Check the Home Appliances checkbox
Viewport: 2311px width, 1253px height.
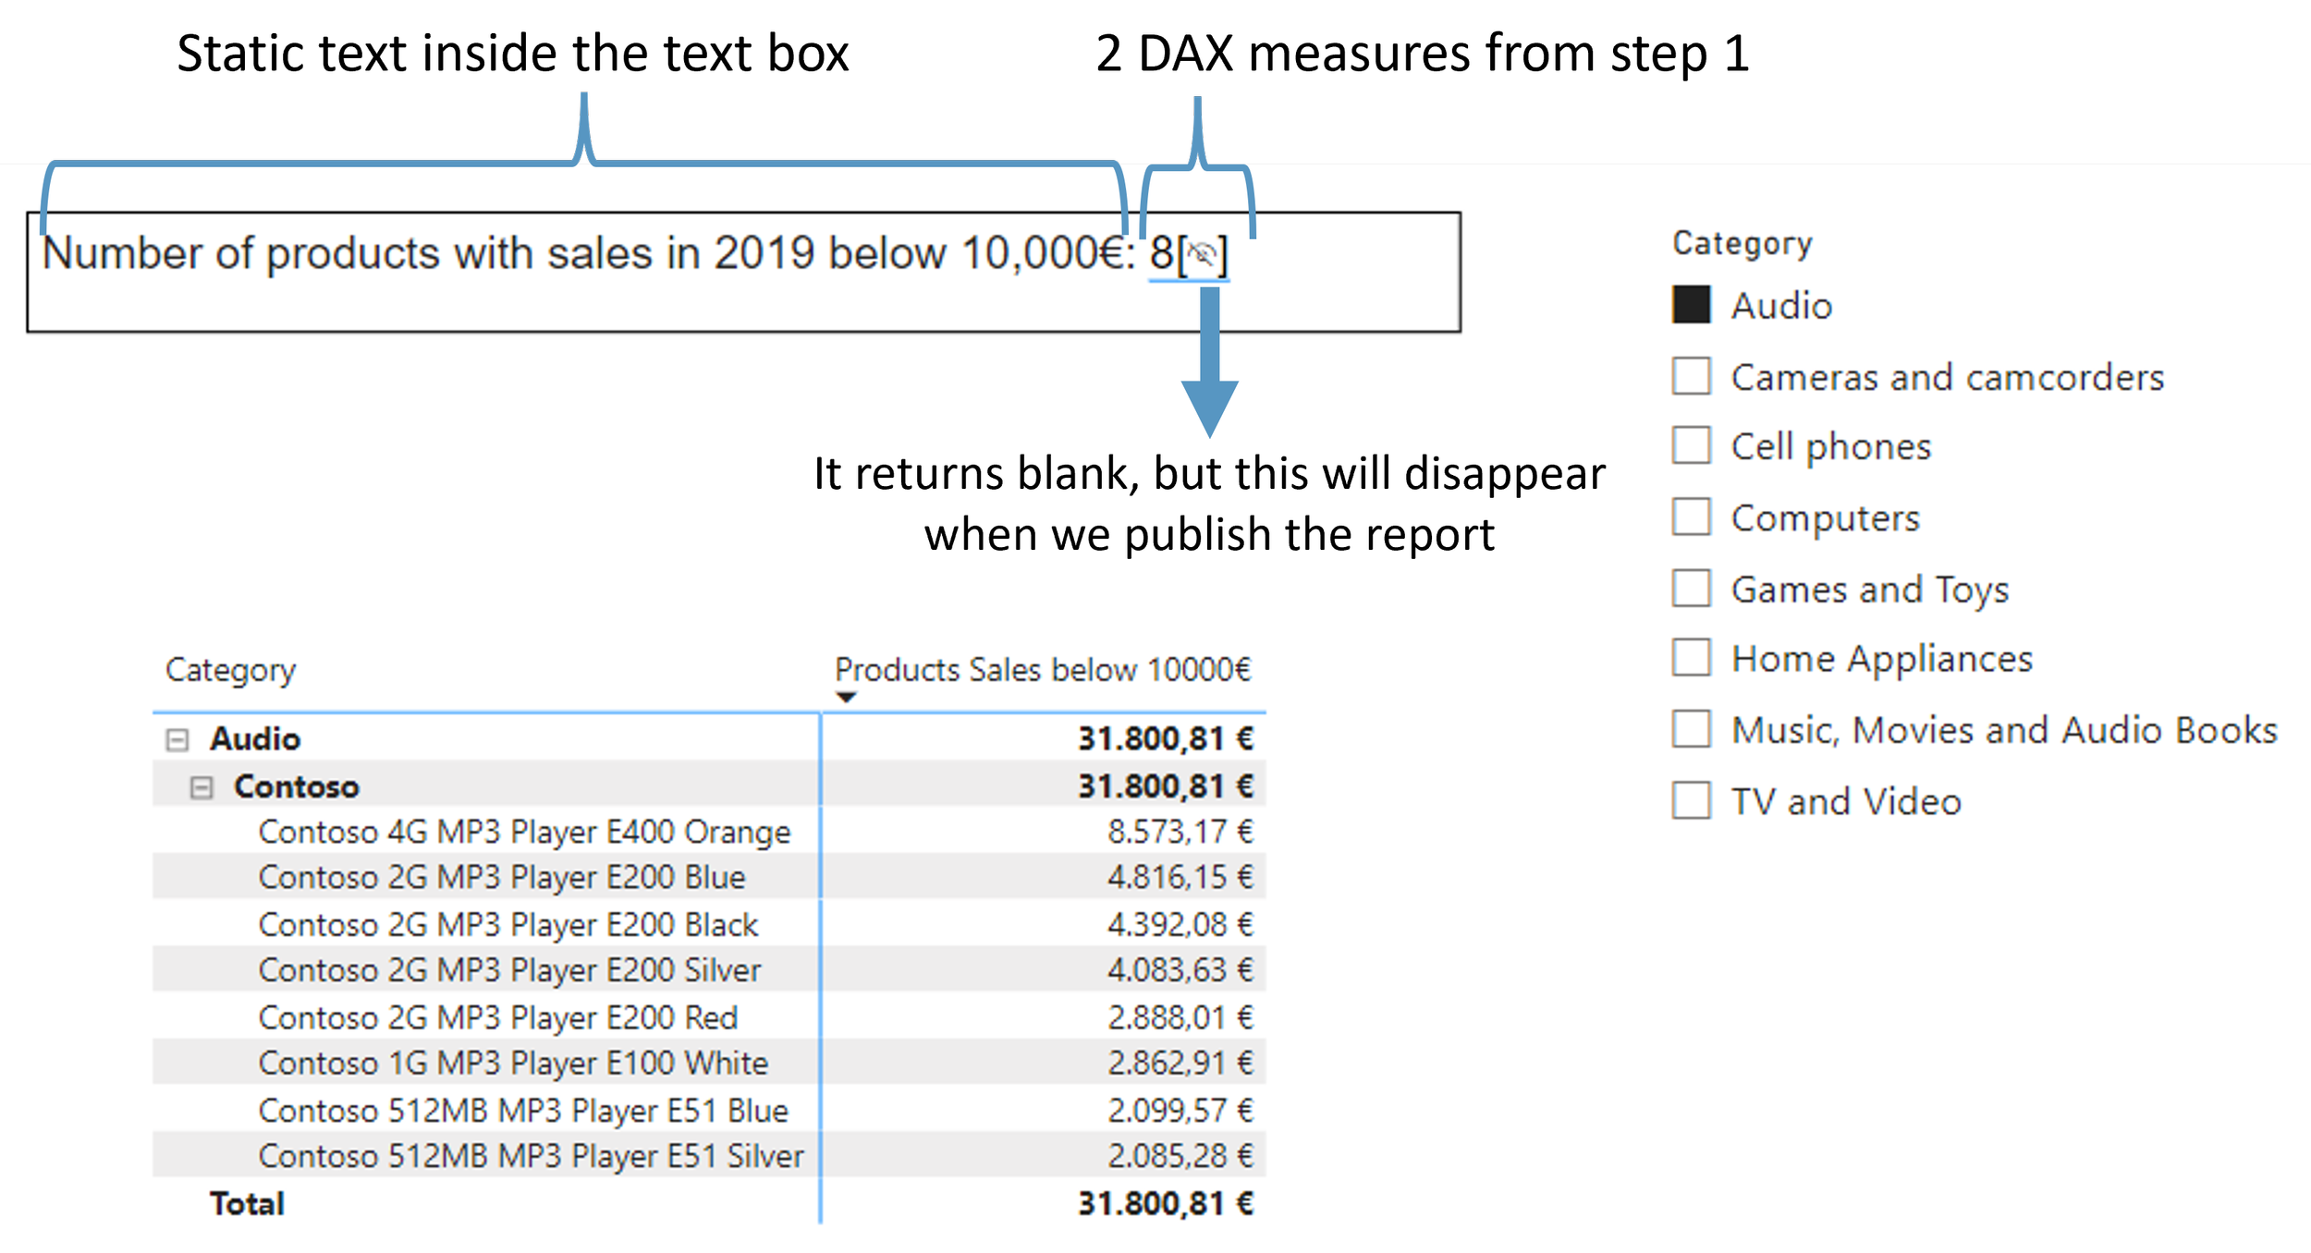(x=1691, y=658)
